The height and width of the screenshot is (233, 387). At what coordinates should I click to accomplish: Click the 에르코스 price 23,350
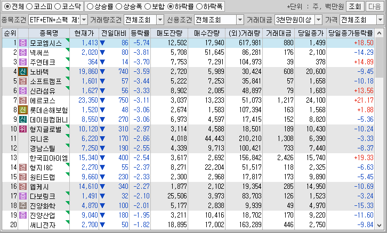pyautogui.click(x=88, y=100)
